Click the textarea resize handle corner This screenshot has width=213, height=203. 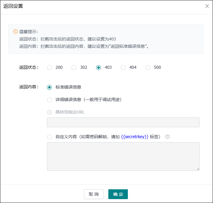pos(198,169)
